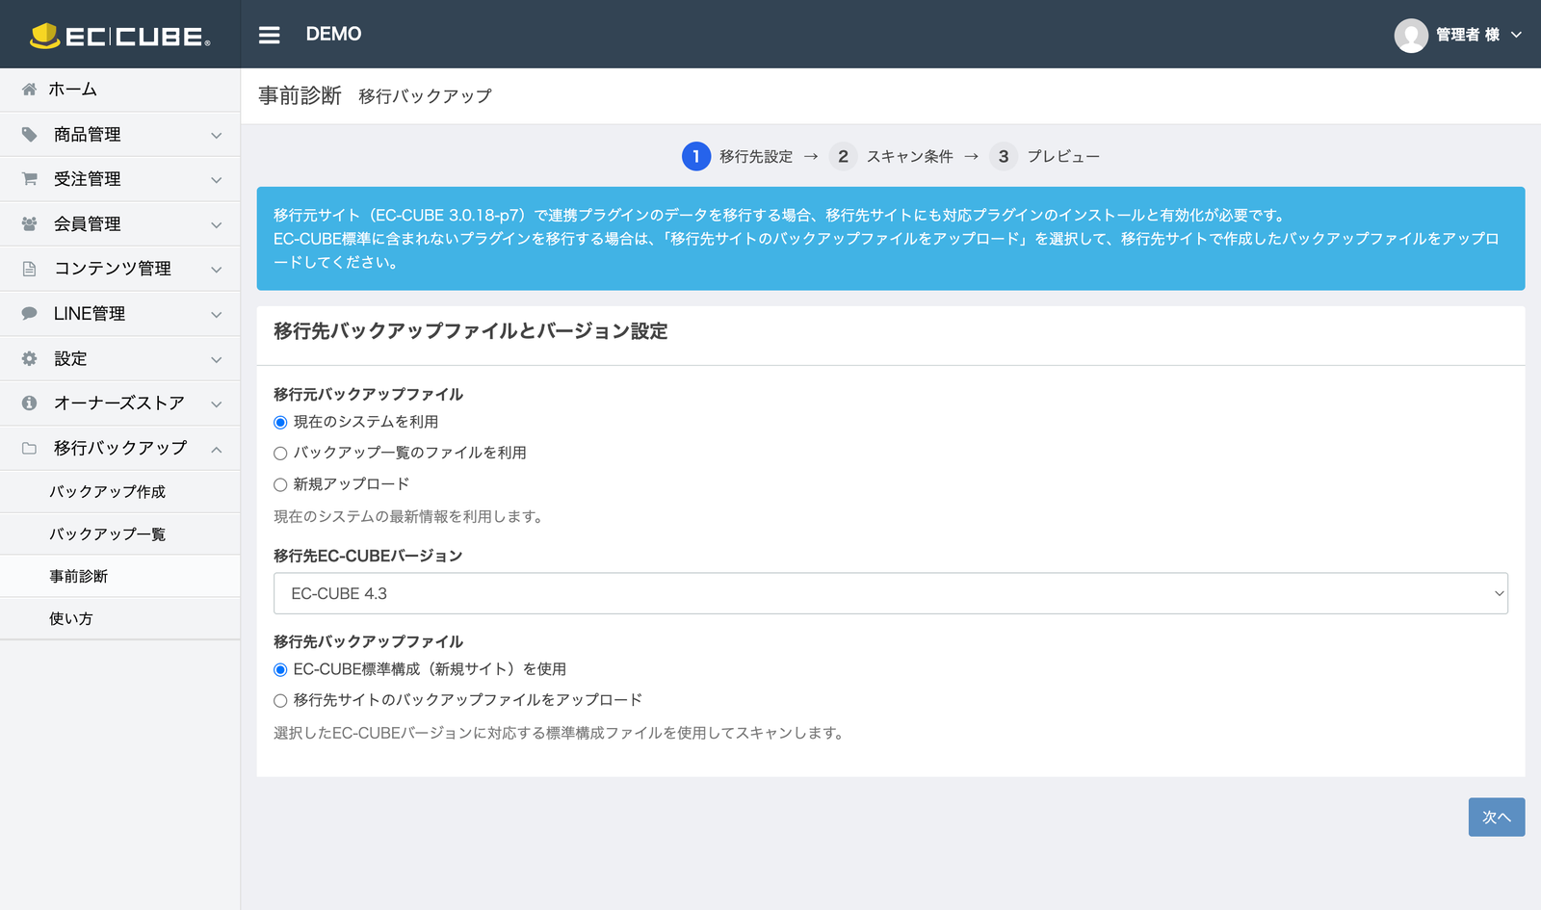Screen dimensions: 1541x910
Task: Select 新規アップロード radio button
Action: point(280,484)
